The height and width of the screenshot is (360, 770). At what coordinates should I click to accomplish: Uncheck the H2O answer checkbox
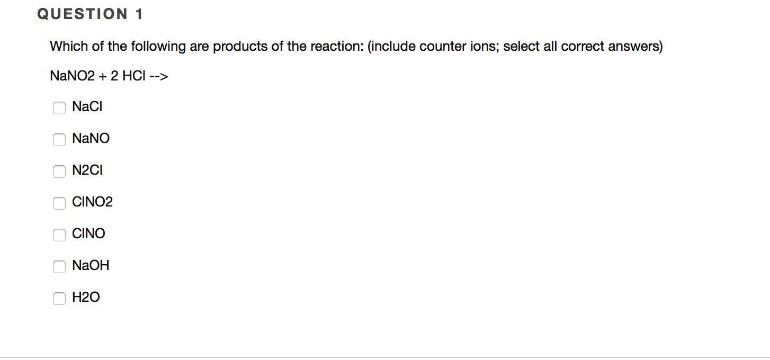click(59, 298)
